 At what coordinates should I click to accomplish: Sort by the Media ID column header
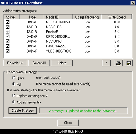(x=58, y=17)
